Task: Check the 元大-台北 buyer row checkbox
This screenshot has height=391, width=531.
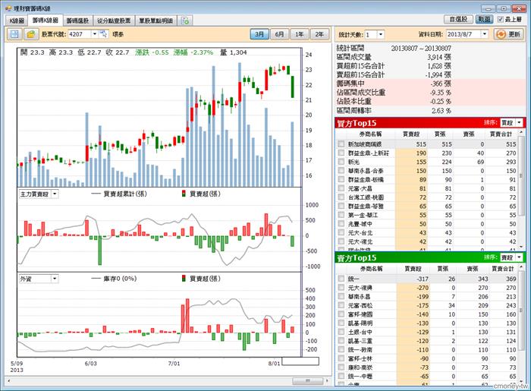Action: click(341, 232)
